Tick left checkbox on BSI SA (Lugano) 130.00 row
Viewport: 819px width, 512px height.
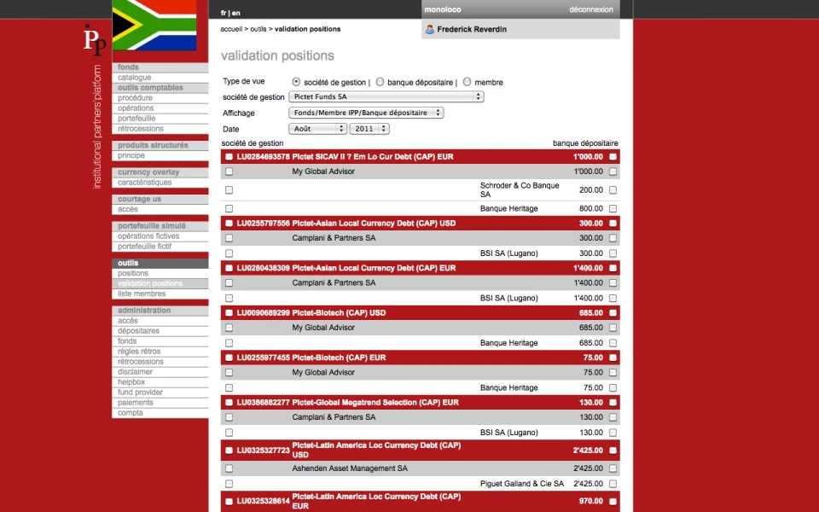click(229, 433)
